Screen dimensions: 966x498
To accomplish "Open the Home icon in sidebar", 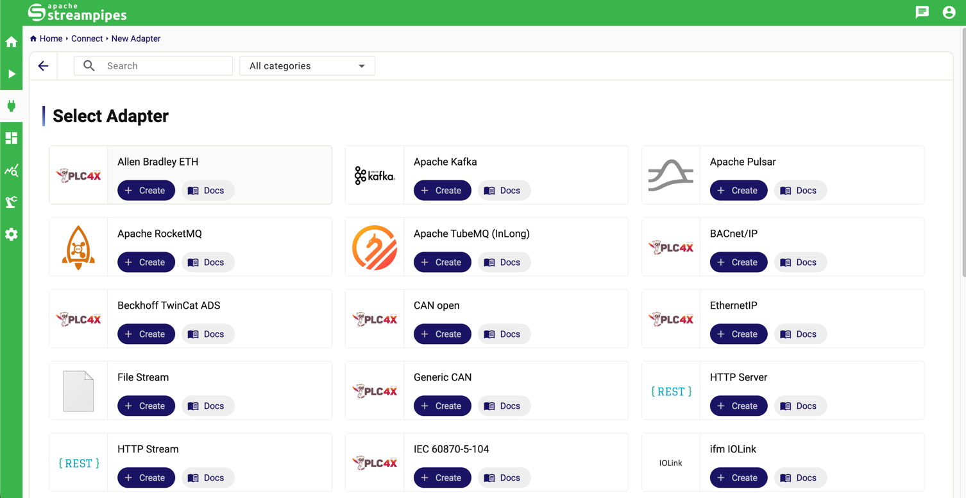I will click(x=12, y=42).
